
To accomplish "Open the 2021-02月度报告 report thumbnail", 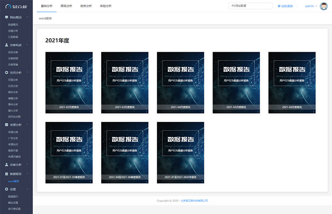I will [69, 82].
